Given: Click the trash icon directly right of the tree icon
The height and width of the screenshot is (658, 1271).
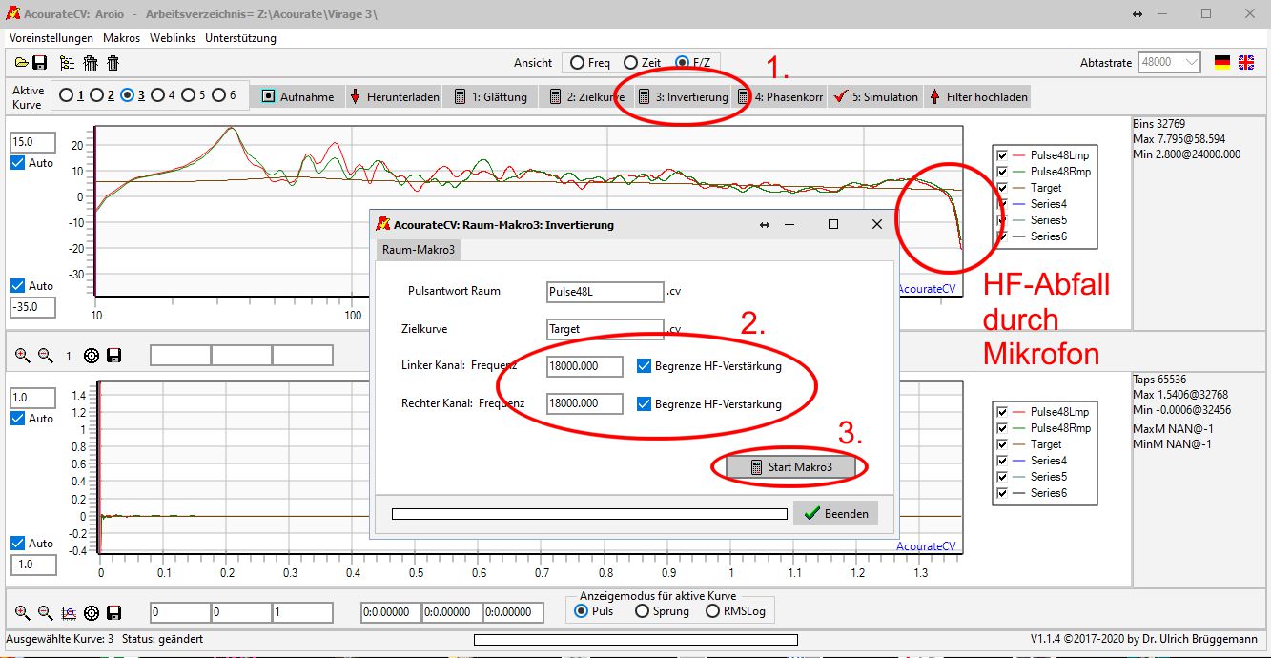Looking at the screenshot, I should pos(91,63).
